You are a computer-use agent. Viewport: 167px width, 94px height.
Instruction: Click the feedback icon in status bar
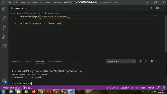(x=158, y=87)
